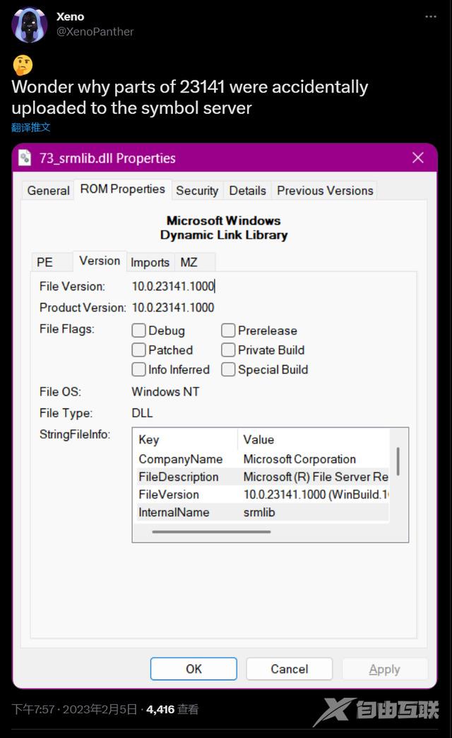This screenshot has width=452, height=738.
Task: Click the Microsoft Corporation value
Action: point(299,459)
